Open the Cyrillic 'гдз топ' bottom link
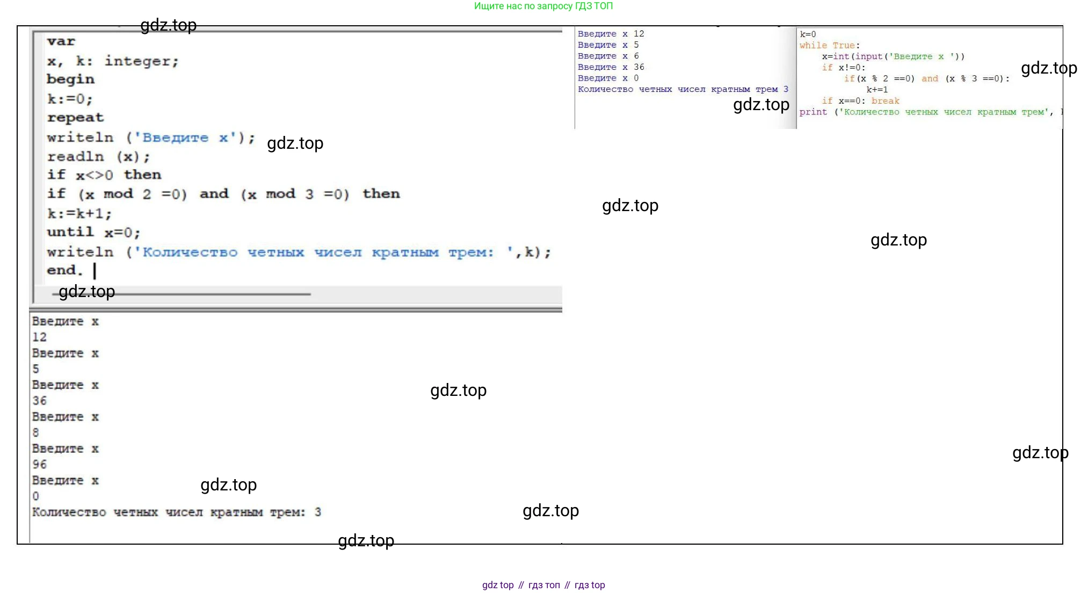 coord(543,585)
